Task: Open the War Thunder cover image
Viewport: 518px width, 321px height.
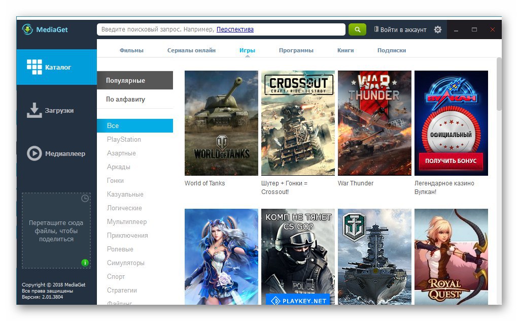Action: [374, 123]
